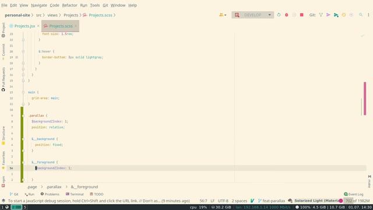Screen dimensions: 373x210
Task: Click the Git history clock icon
Action: (344, 15)
